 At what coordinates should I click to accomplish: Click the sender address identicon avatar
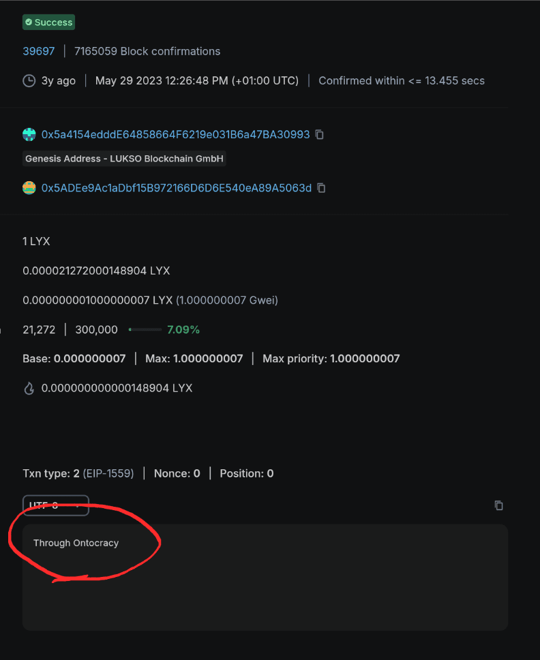click(29, 135)
